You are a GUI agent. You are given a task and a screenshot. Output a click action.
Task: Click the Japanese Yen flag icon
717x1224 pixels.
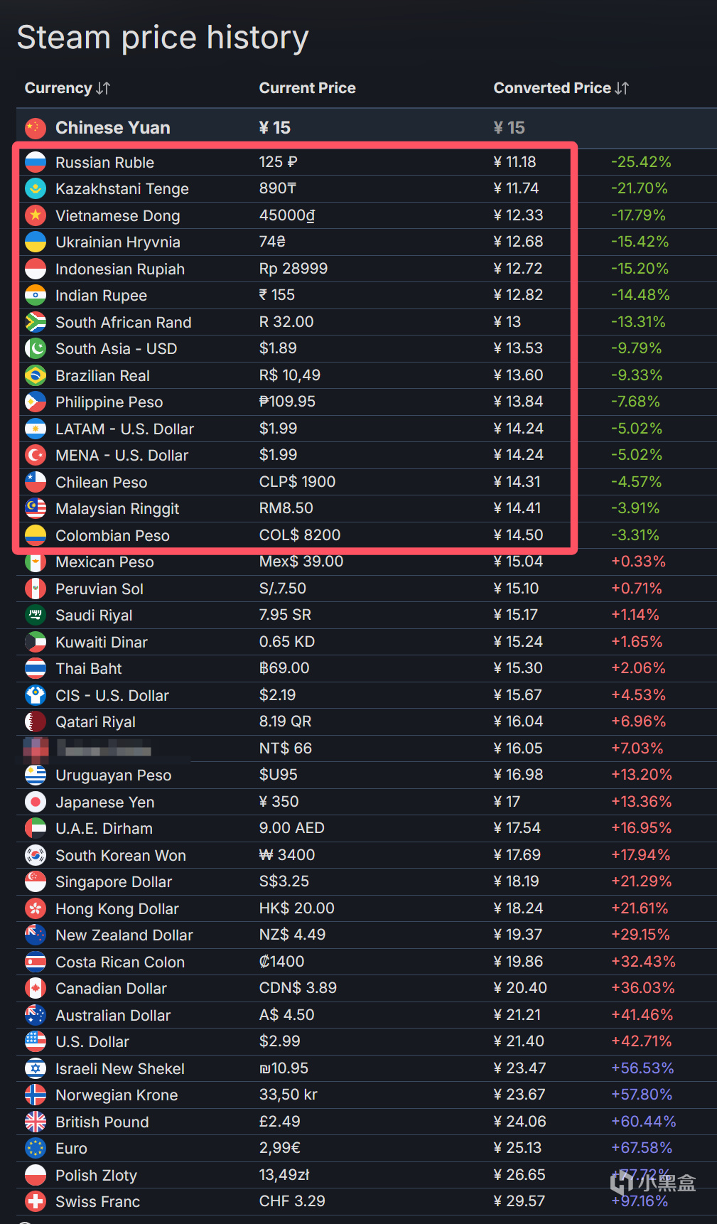click(x=36, y=802)
